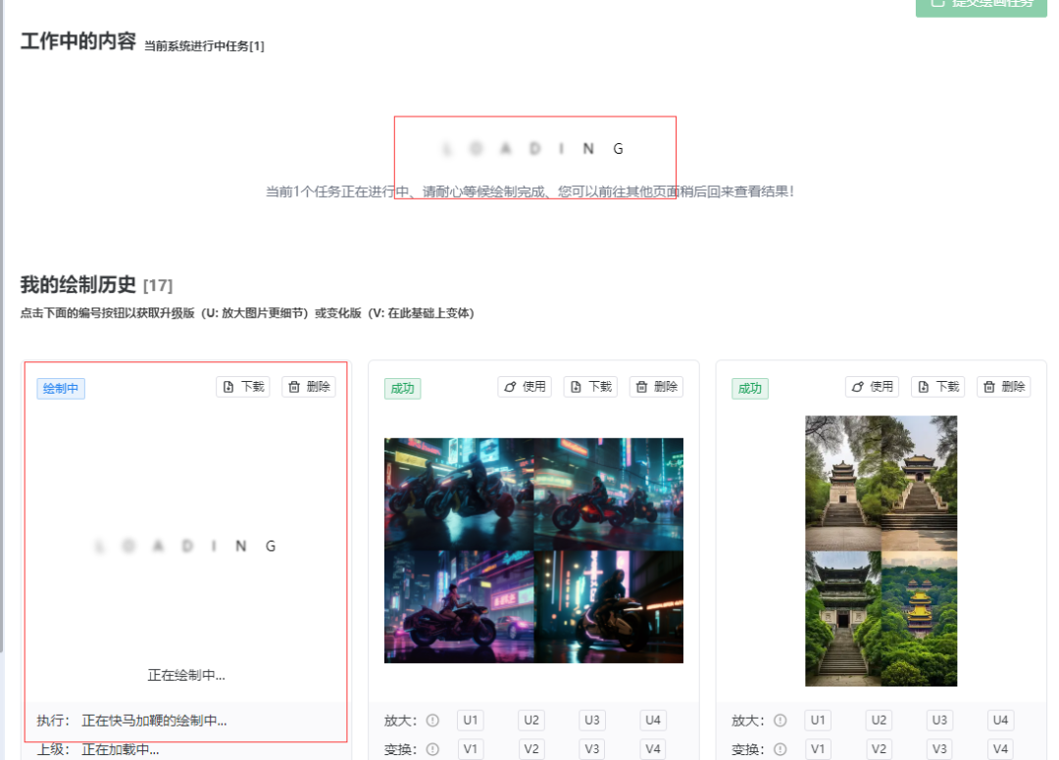Click U2 to upscale the second temple image
Viewport: 1059px width, 760px height.
click(x=878, y=720)
